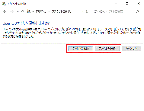The image size is (144, 111).
Task: Maximize the アカウントの削除 window
Action: point(127,4)
